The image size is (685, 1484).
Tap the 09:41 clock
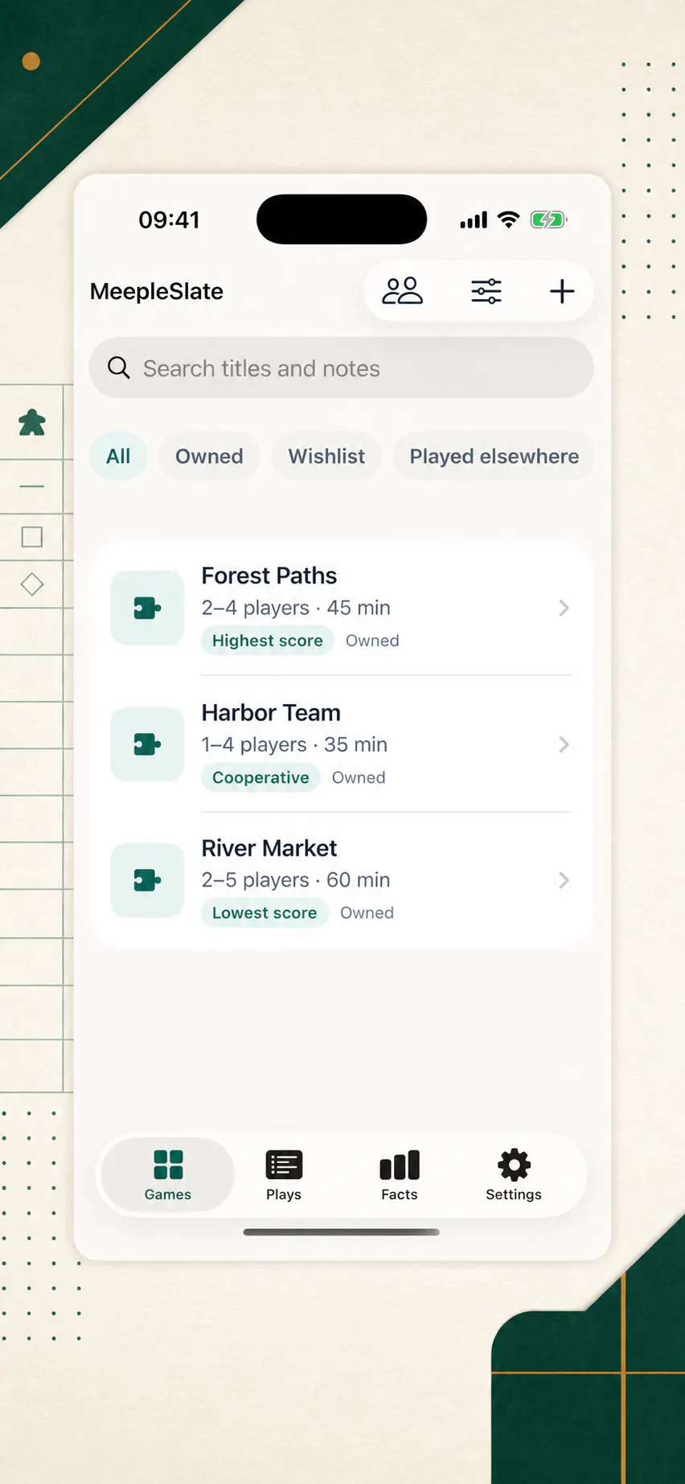[x=169, y=219]
